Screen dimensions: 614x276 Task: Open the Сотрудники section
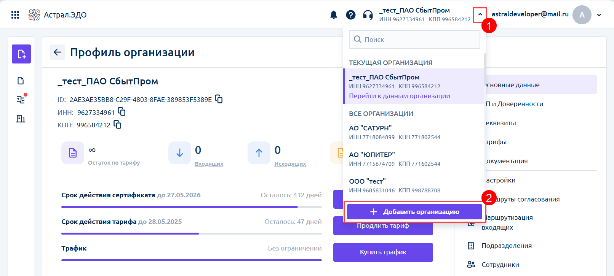[500, 265]
